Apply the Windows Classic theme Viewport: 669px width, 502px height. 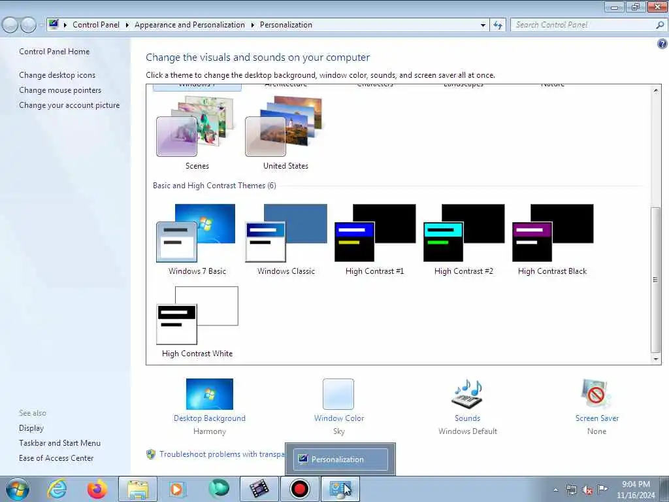click(x=286, y=239)
